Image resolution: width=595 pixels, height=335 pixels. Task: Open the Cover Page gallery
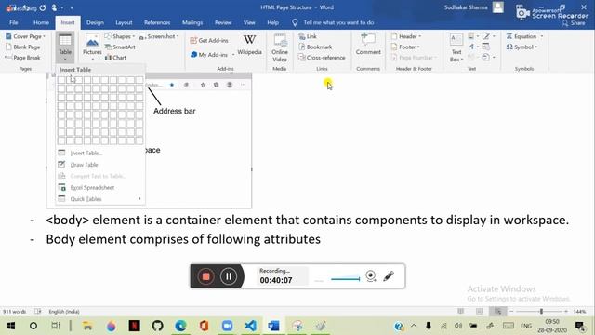[25, 36]
